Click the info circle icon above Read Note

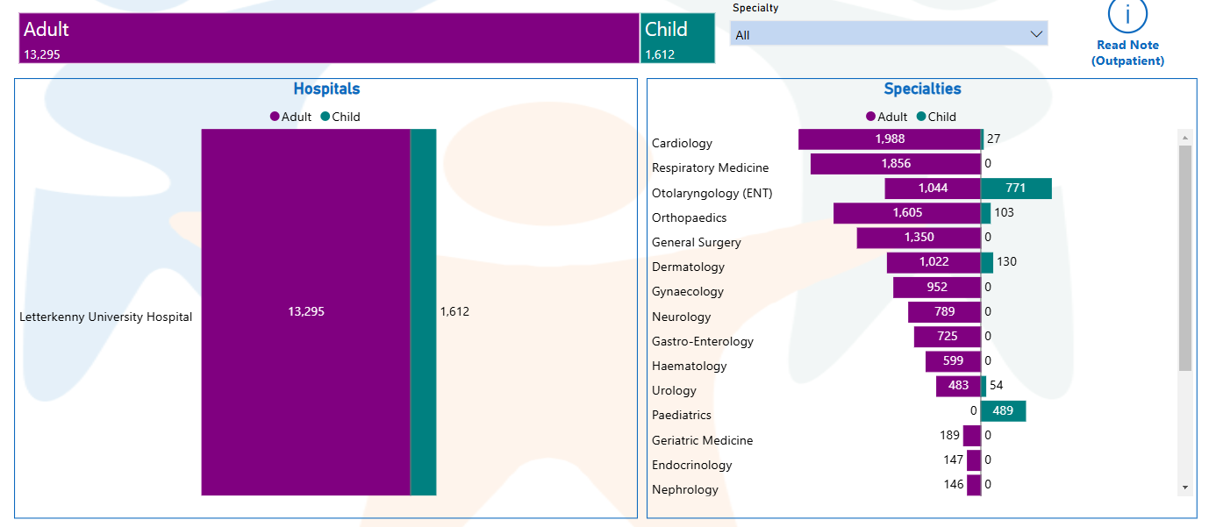pyautogui.click(x=1127, y=14)
